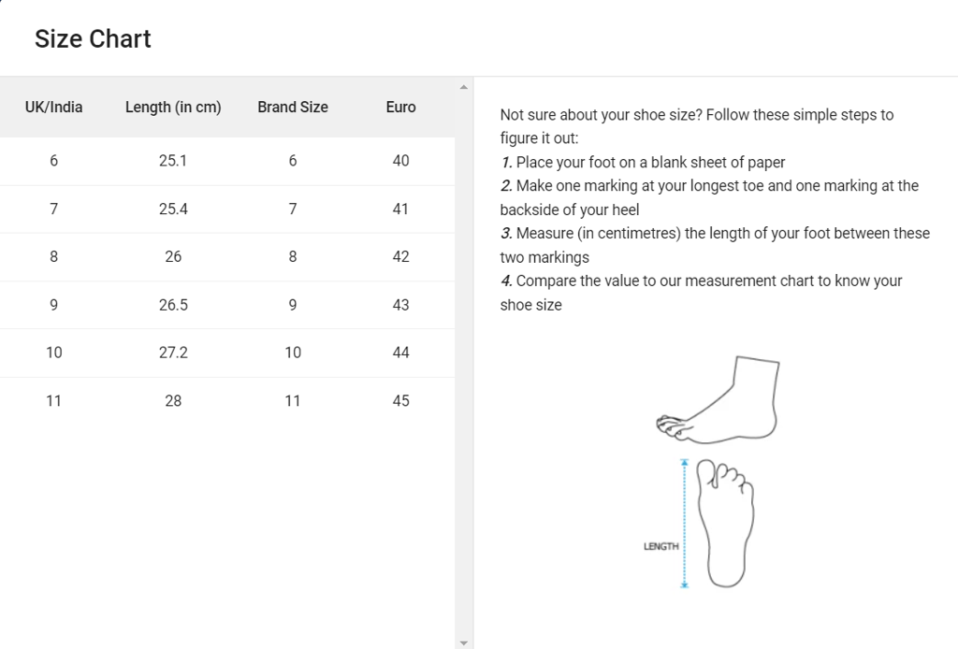Click step 1 about blank sheet of paper
958x649 pixels.
(643, 163)
